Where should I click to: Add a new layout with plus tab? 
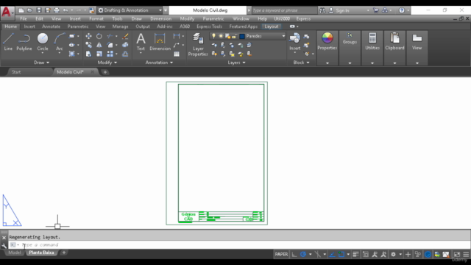(64, 252)
